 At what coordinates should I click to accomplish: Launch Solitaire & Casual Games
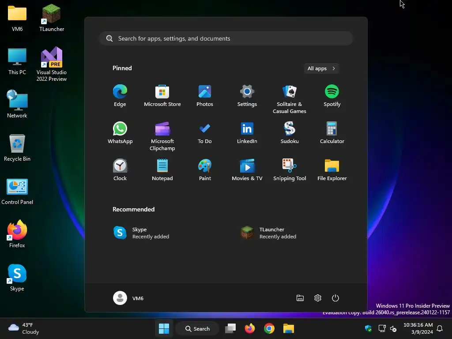pyautogui.click(x=290, y=99)
